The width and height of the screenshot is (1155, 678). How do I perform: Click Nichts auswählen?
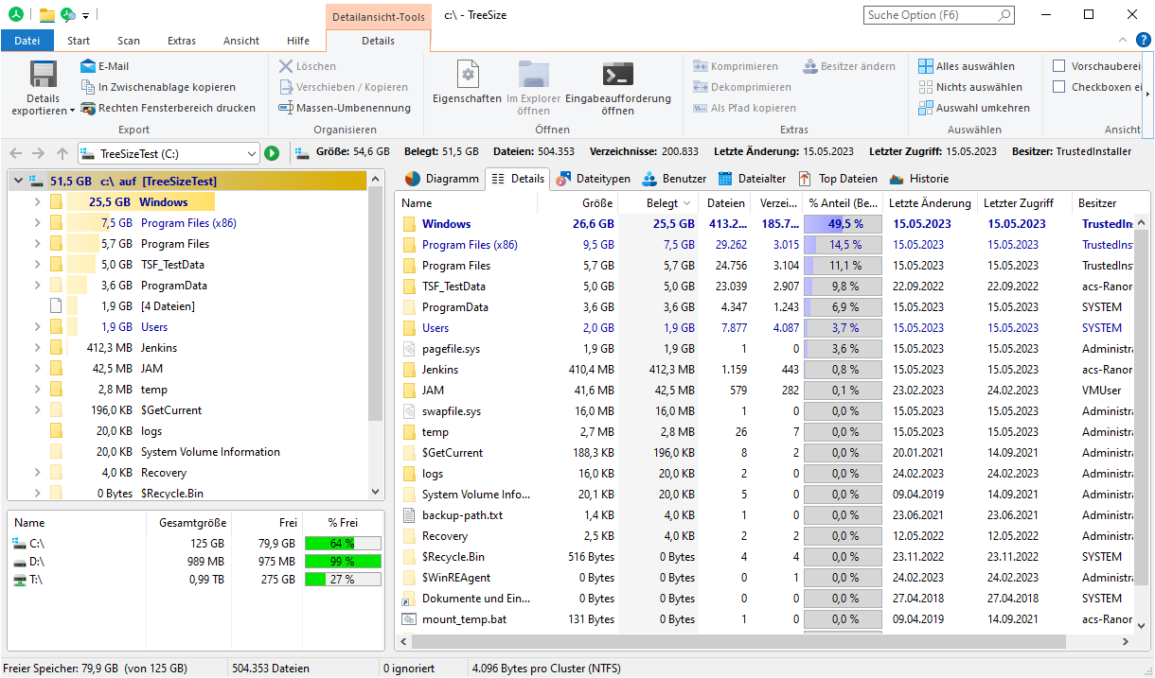coord(970,87)
